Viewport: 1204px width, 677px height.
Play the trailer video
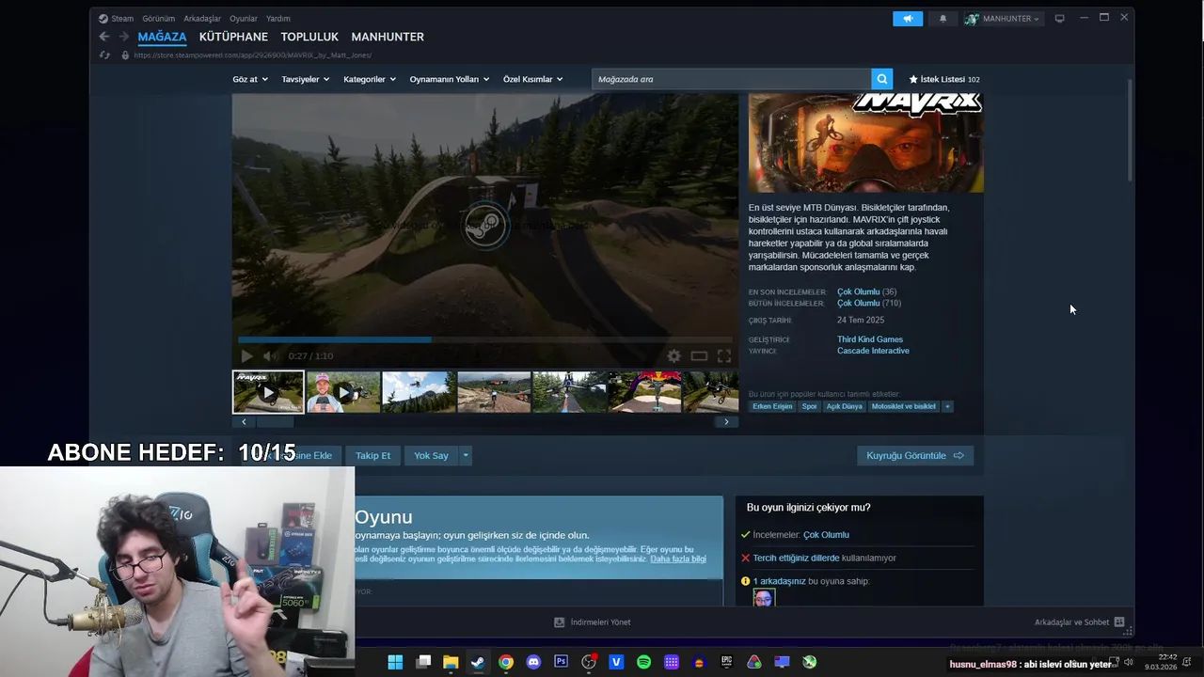point(246,355)
